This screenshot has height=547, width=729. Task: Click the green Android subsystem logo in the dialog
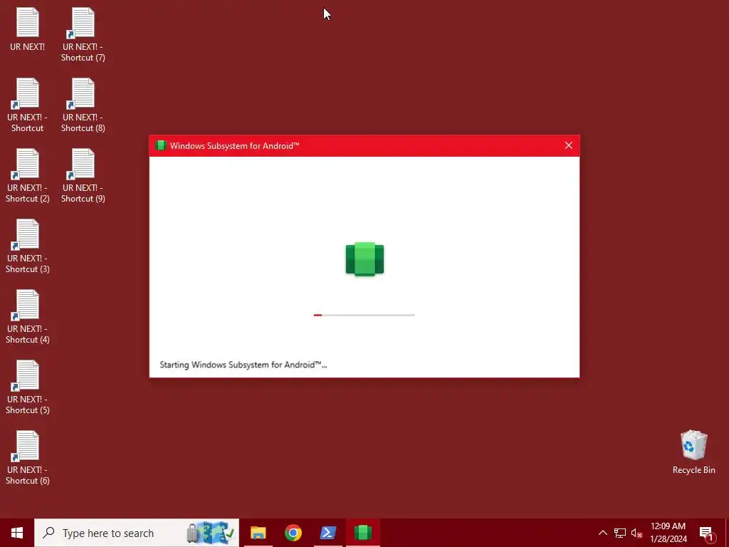pyautogui.click(x=364, y=259)
